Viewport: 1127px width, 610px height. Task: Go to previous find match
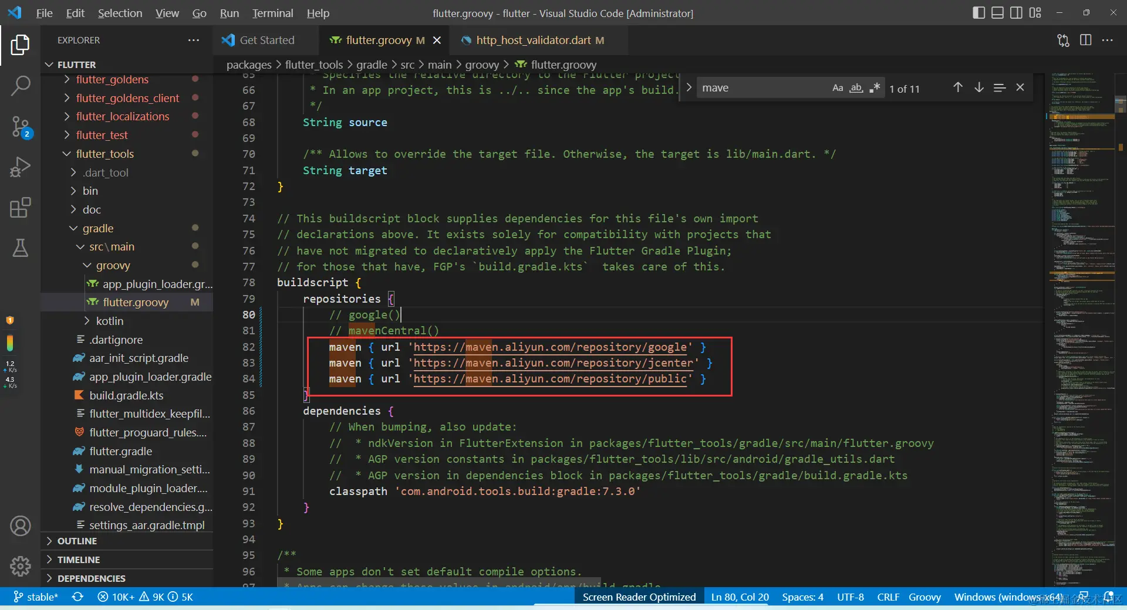coord(958,87)
